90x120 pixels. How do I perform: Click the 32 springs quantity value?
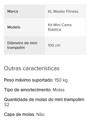point(7,105)
